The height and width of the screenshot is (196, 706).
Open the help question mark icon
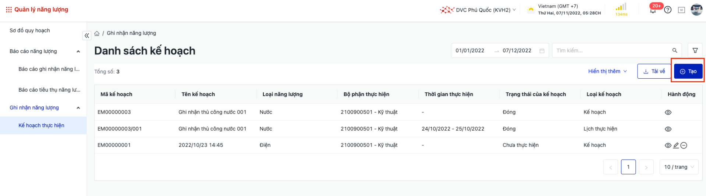point(668,10)
